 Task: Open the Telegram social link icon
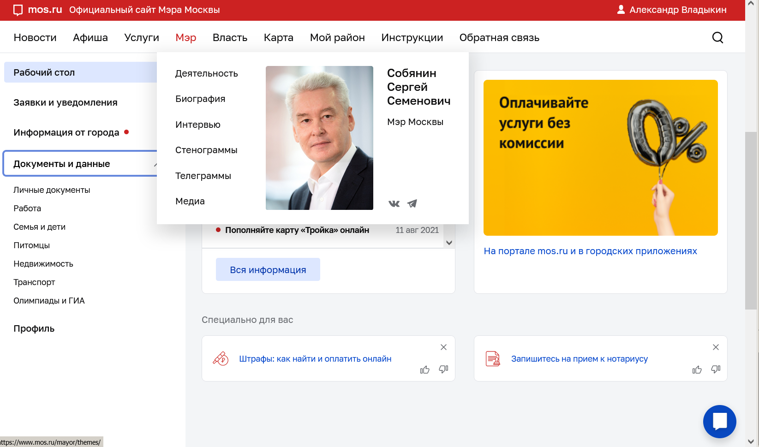[412, 203]
